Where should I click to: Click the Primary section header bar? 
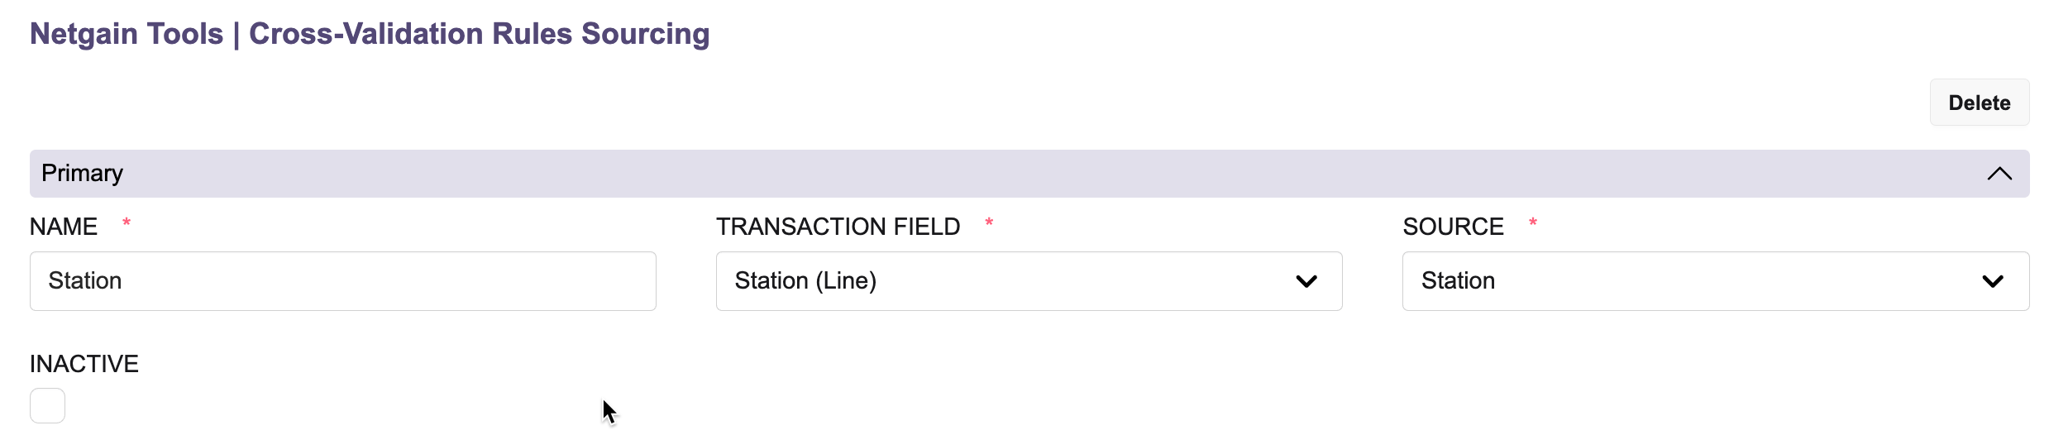(1029, 174)
